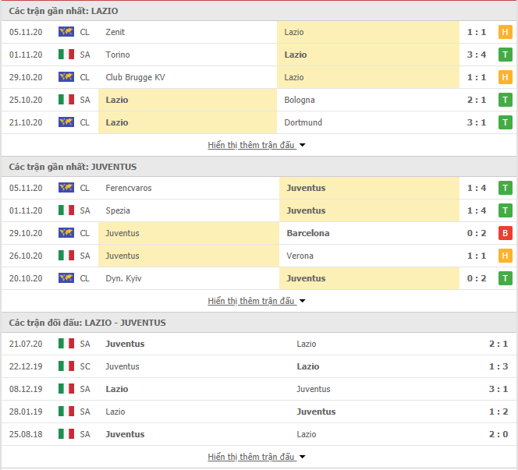The image size is (518, 470).
Task: Open the Club Brugge KV team link
Action: click(x=135, y=77)
